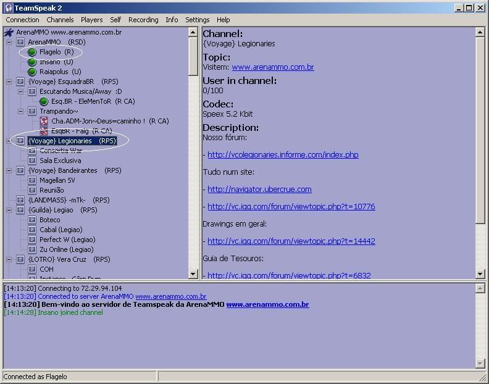
Task: Click the channel icon of {LANDMASS} -mTk-
Action: pyautogui.click(x=20, y=200)
